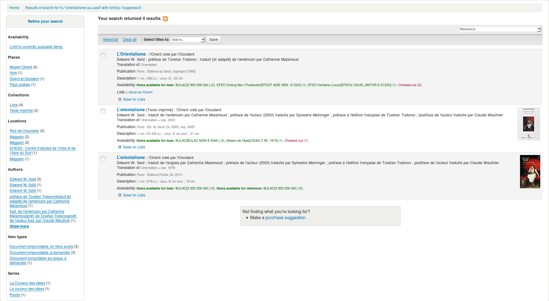Open the second result's book cover thumbnail
Viewport: 549px width, 301px height.
click(528, 124)
